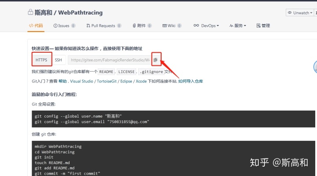Click the git config user.name command line
The width and height of the screenshot is (317, 176).
tap(78, 116)
